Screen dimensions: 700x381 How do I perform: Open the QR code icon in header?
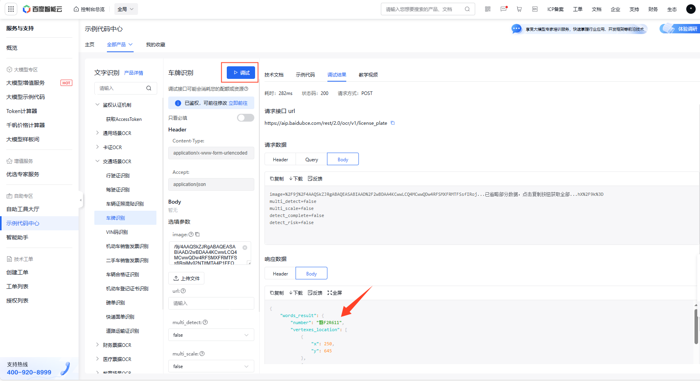[x=488, y=9]
